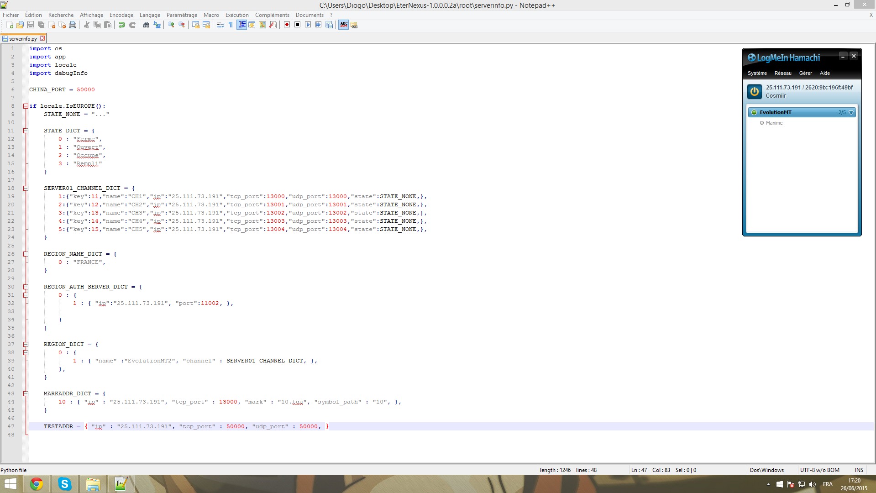Click the Hamachi address 25.111.73.191 text

point(783,88)
